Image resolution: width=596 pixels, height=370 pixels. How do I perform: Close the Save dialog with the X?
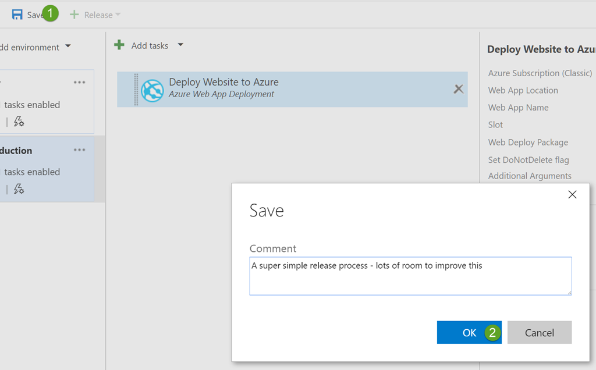coord(572,195)
